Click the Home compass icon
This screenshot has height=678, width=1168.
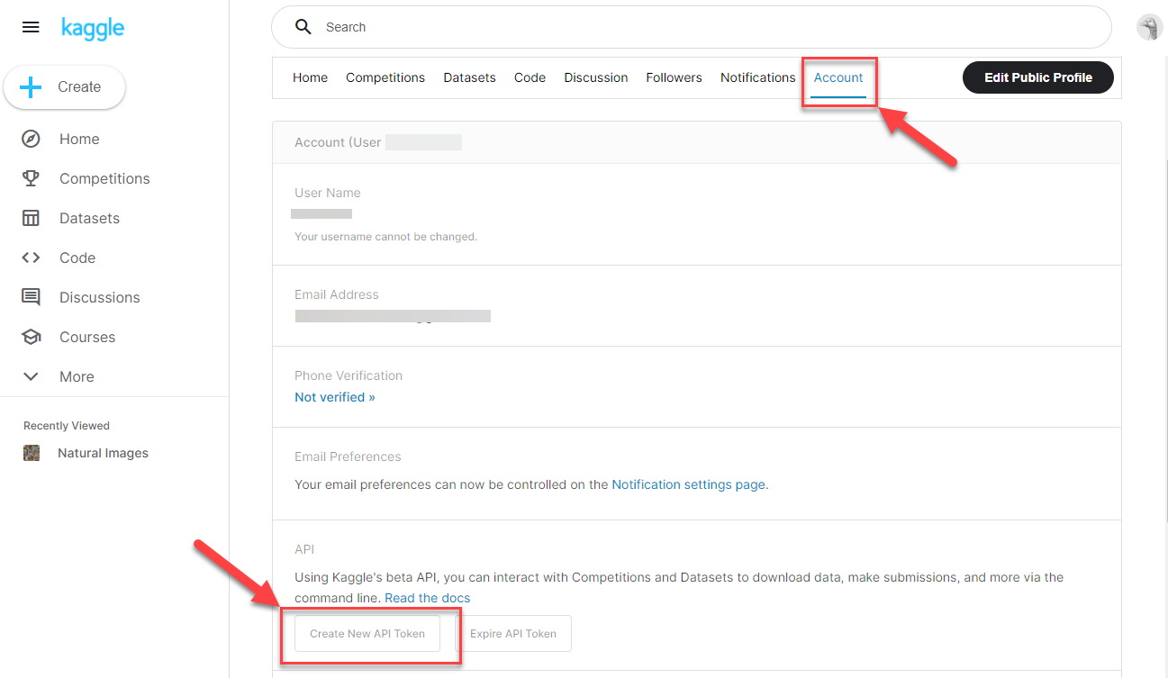click(x=32, y=139)
